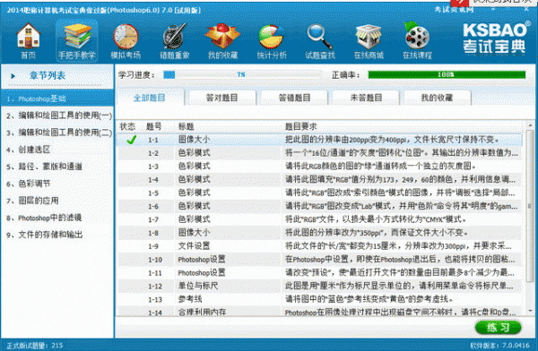Select question row 1-6 色彩模式
This screenshot has width=538, height=351.
point(320,206)
